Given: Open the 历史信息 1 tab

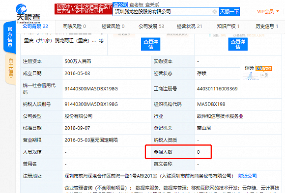Looking at the screenshot, I should pyautogui.click(x=267, y=27).
